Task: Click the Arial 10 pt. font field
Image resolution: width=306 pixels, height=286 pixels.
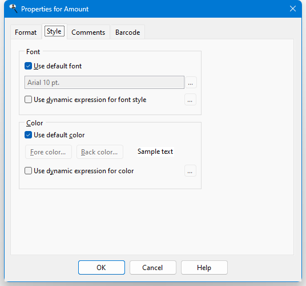Action: [x=104, y=83]
